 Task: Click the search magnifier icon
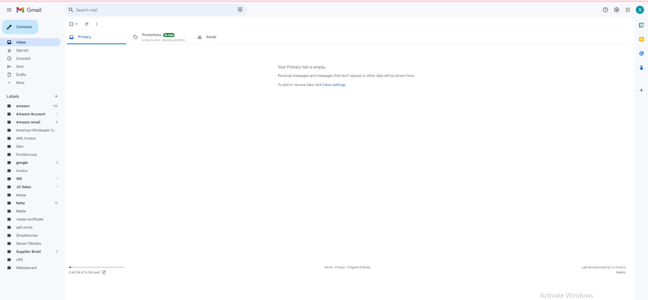pyautogui.click(x=71, y=10)
